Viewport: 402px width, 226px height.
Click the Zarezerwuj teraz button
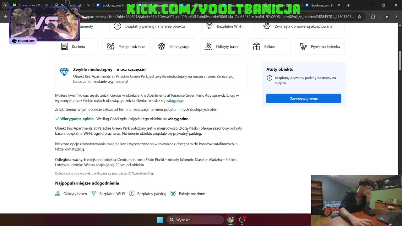click(304, 99)
